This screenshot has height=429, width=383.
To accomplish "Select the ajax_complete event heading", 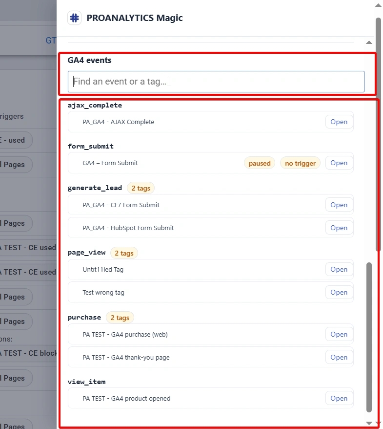I will click(95, 106).
